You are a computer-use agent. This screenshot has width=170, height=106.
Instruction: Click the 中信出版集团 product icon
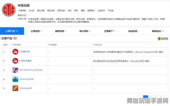point(15,61)
